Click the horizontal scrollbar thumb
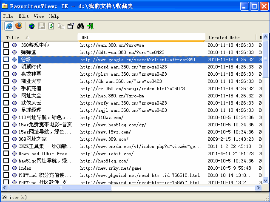The image size is (270, 202). 60,188
